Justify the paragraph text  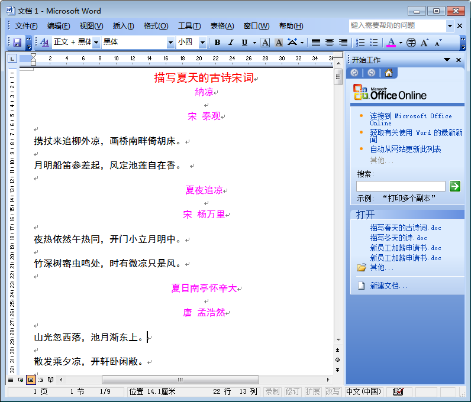click(316, 43)
